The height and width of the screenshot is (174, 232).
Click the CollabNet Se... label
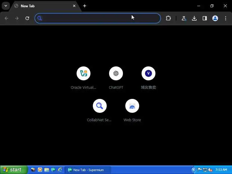[99, 120]
